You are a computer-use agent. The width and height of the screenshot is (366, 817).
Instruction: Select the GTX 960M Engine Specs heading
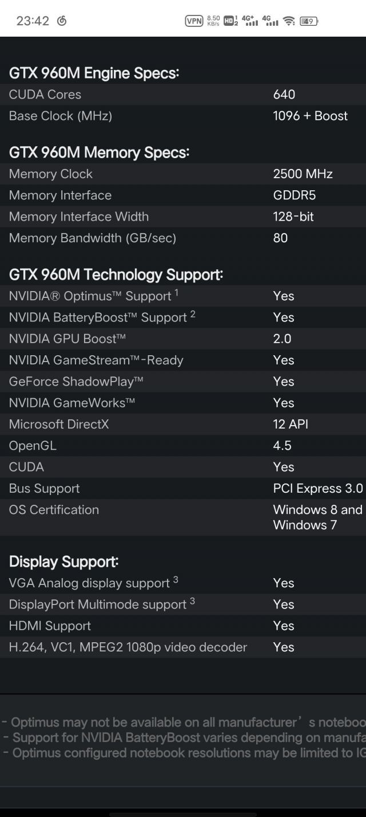pyautogui.click(x=94, y=73)
